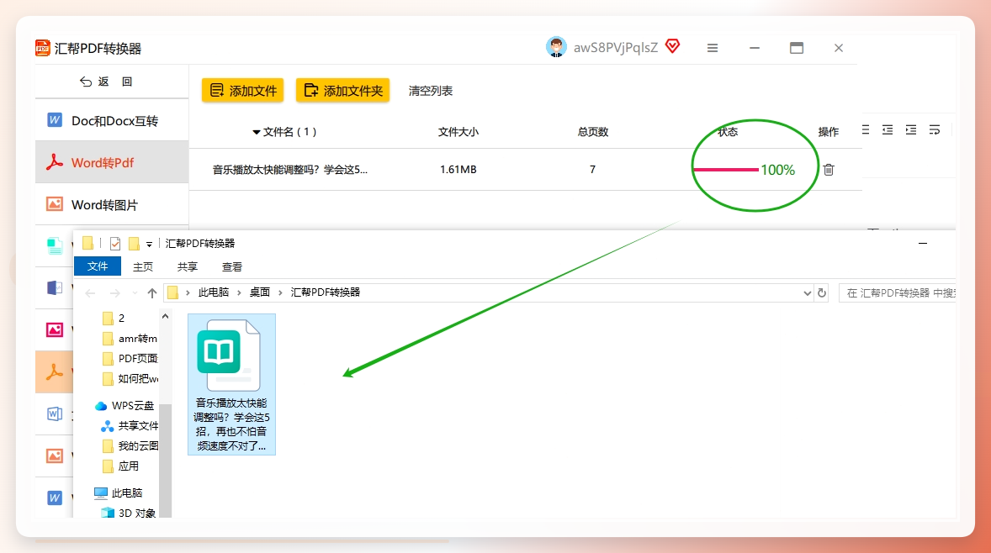The image size is (991, 553).
Task: Click the red conversion progress bar
Action: point(725,170)
